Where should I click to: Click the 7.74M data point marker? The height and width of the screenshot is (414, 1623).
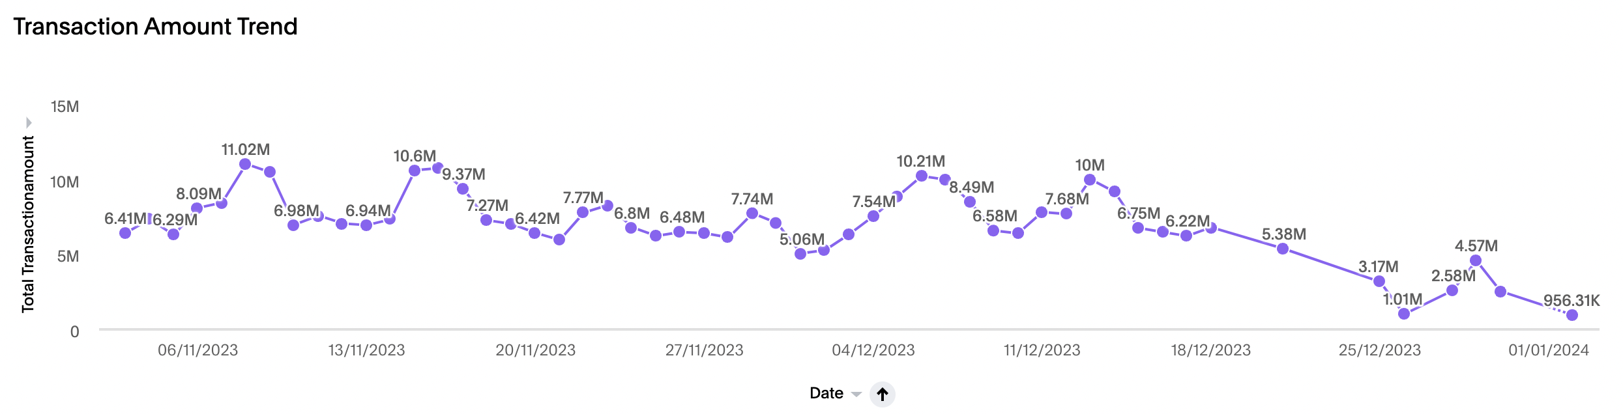tap(752, 214)
